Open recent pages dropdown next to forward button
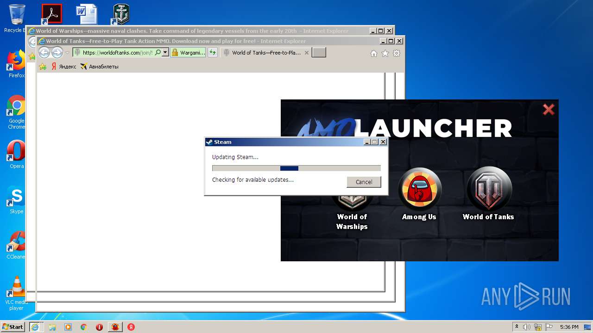Viewport: 593px width, 333px height. pos(67,53)
